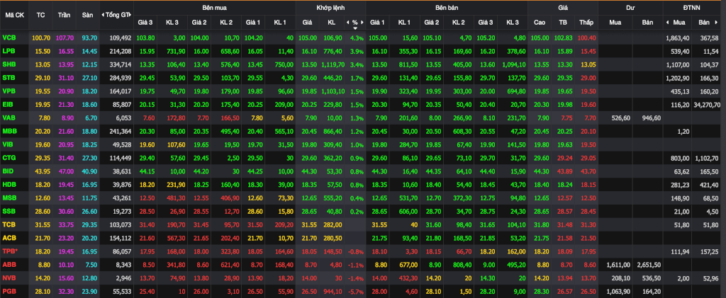Open STB stock symbol
726x298 pixels.
click(x=9, y=76)
